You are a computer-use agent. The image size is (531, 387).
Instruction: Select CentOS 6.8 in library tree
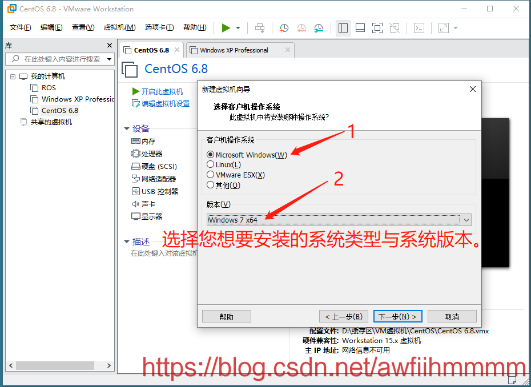[59, 111]
